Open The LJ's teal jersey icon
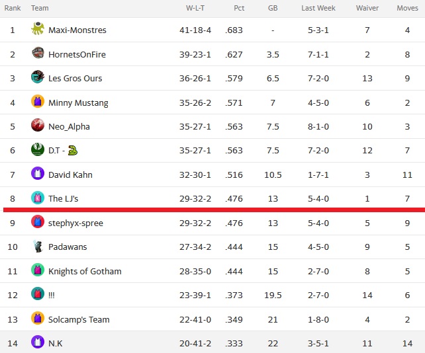Viewport: 425px width, 353px height. [38, 198]
